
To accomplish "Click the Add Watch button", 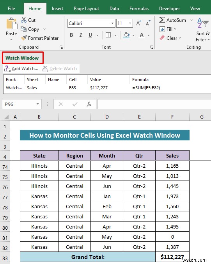I will point(21,69).
